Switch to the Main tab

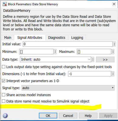pyautogui.click(x=8, y=38)
